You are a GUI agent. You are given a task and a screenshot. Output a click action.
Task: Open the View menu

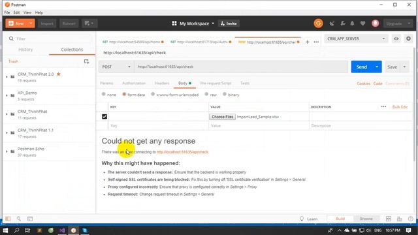(x=27, y=12)
